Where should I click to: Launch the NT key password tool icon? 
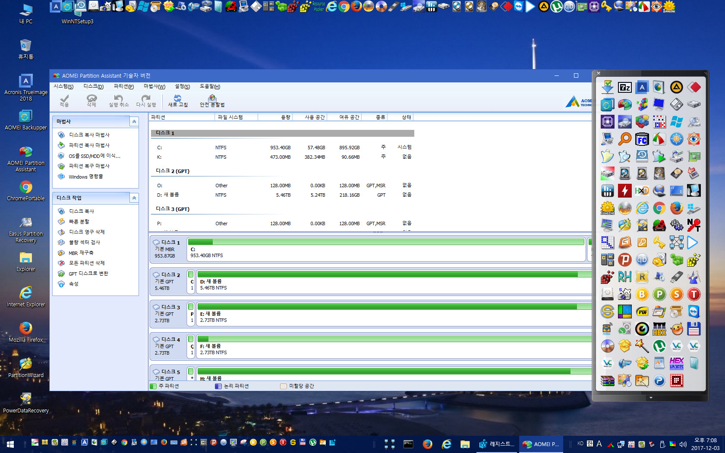(693, 226)
